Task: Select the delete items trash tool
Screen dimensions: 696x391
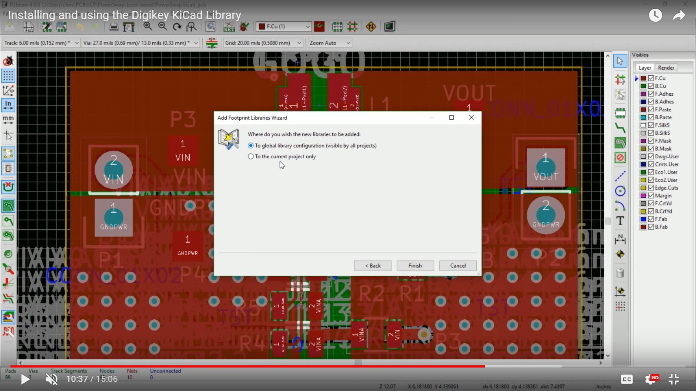Action: (620, 273)
